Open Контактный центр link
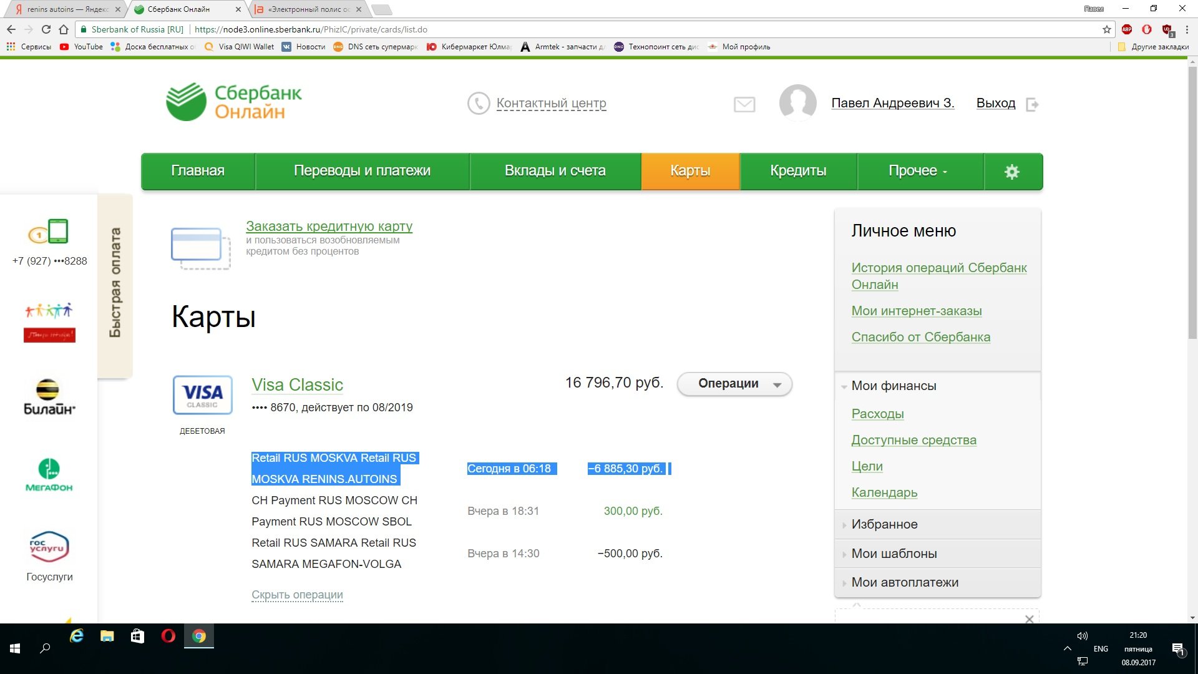Viewport: 1198px width, 674px height. [x=551, y=104]
